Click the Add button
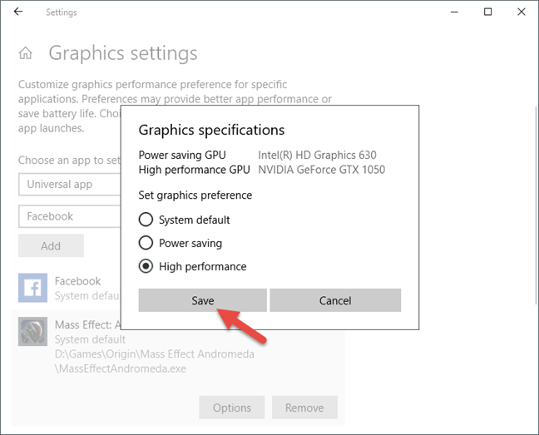The height and width of the screenshot is (435, 539). pos(51,245)
